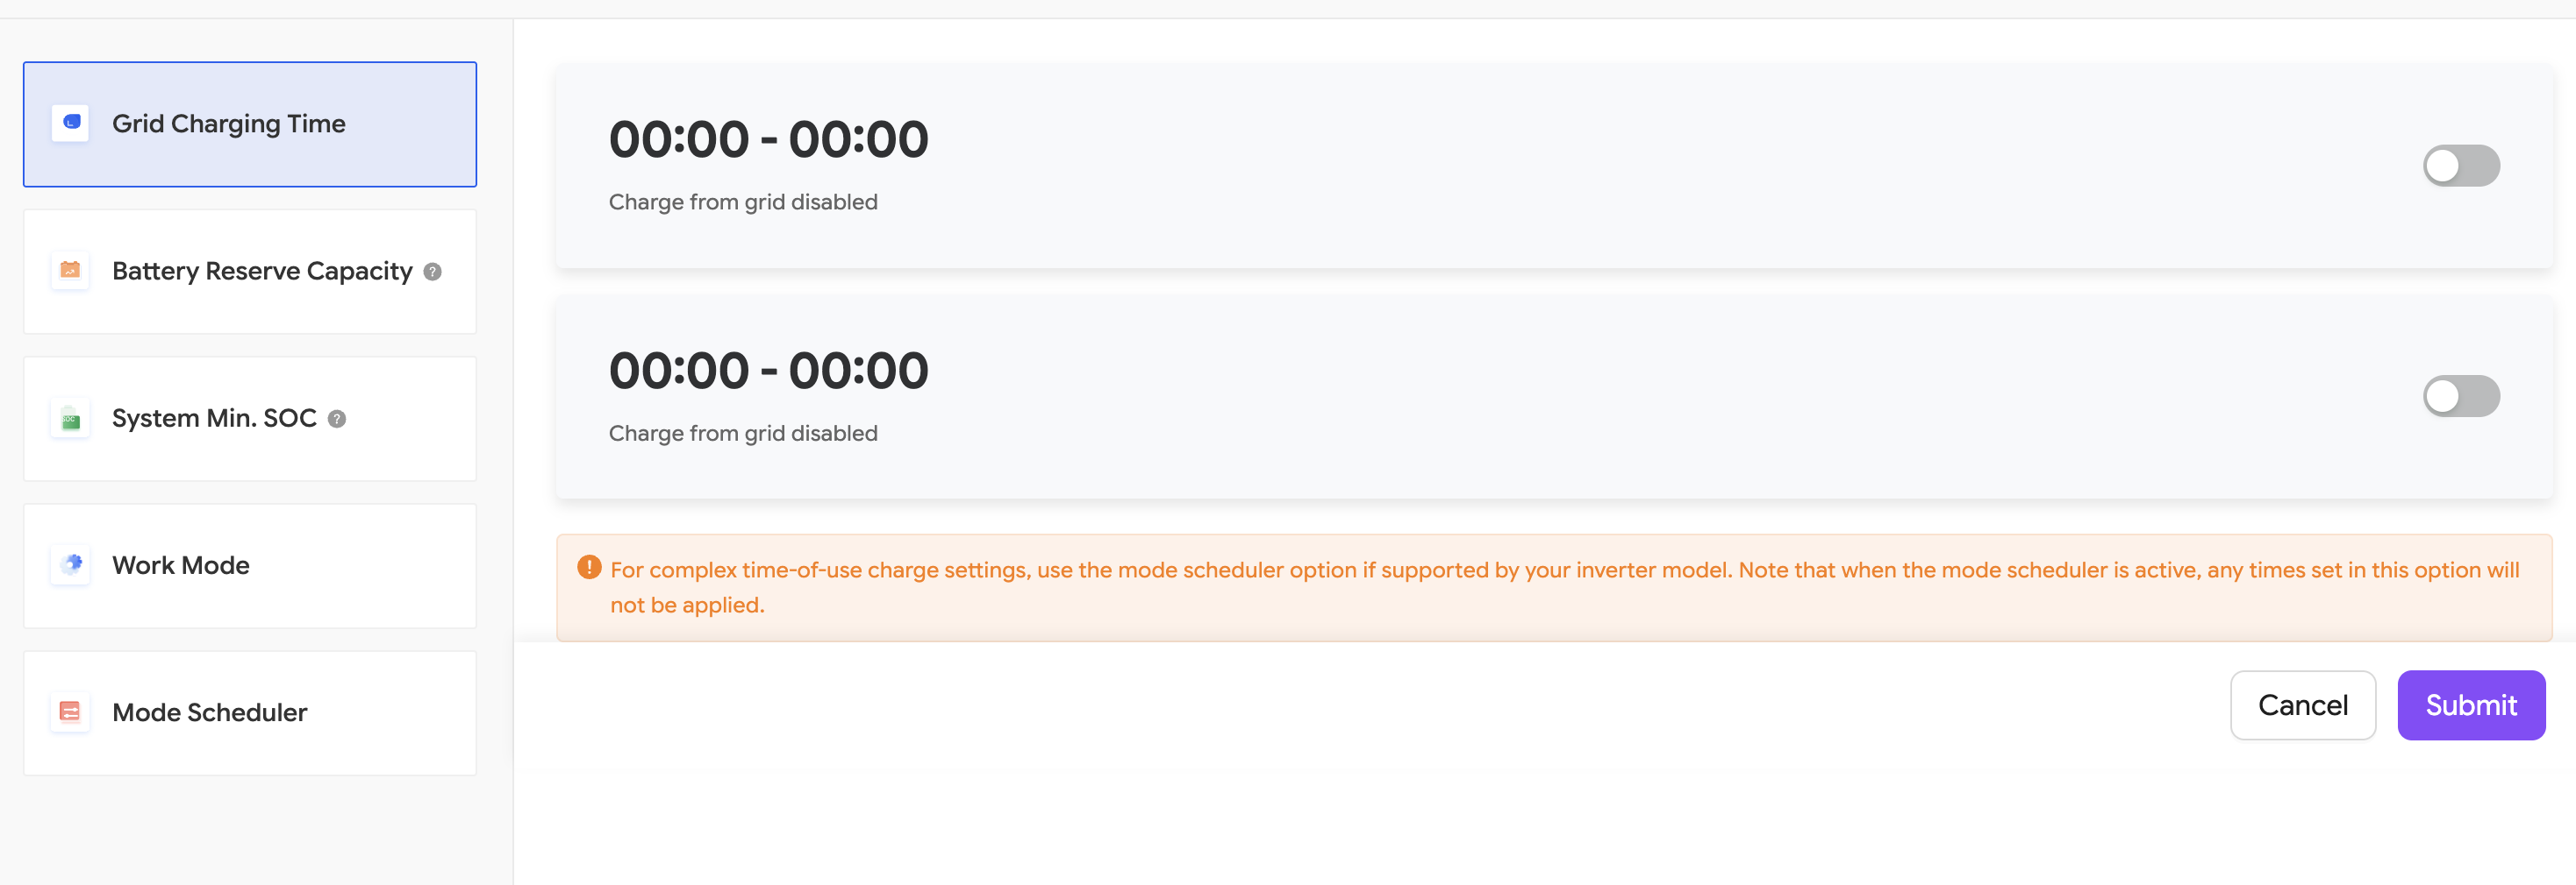Click the help icon beside System Min. SOC
The height and width of the screenshot is (885, 2576).
337,420
